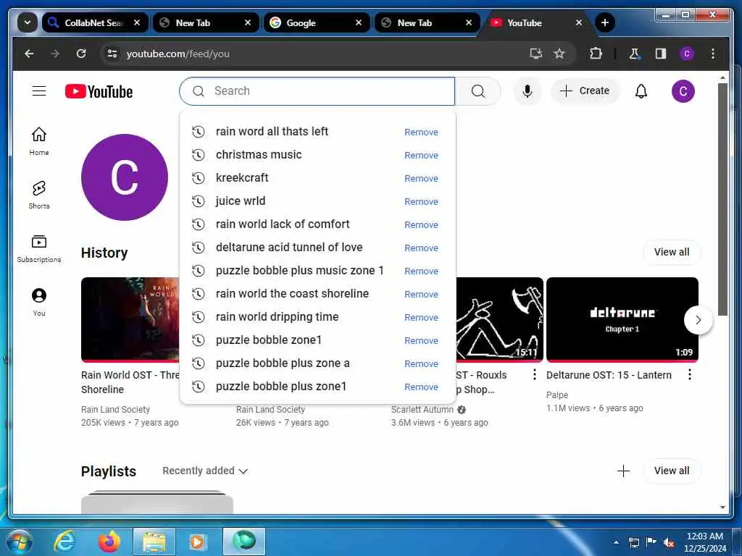The width and height of the screenshot is (742, 556).
Task: Open the account avatar menu on YouTube
Action: (683, 91)
